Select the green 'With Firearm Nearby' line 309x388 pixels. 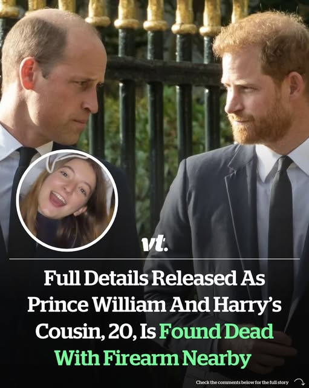coord(153,358)
